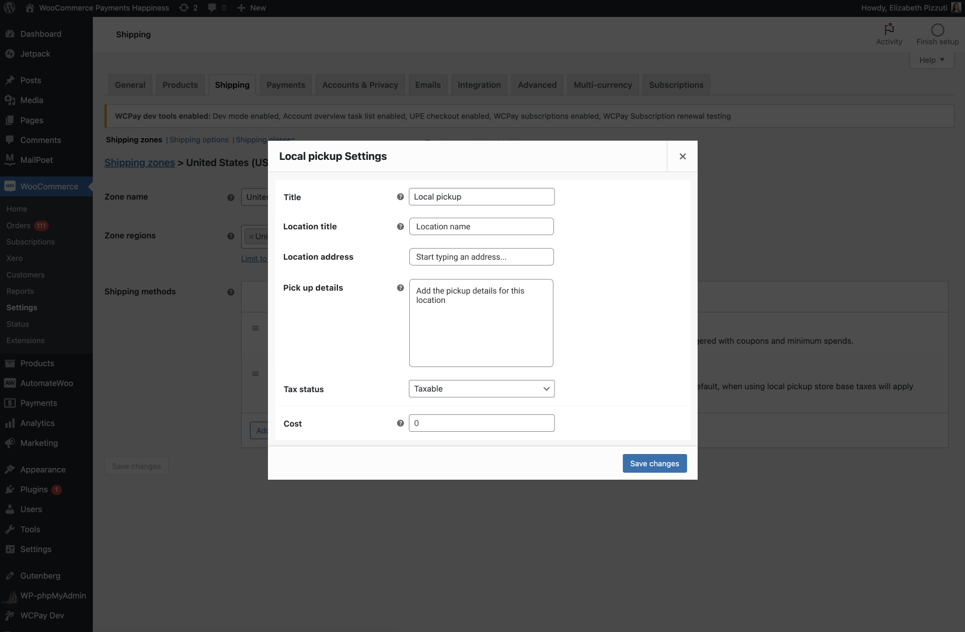Check pending updates in admin bar
965x632 pixels.
pos(188,8)
